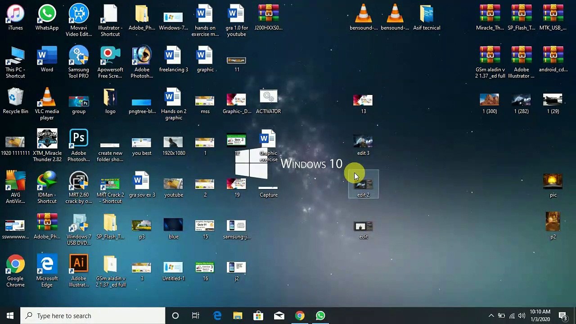Image resolution: width=576 pixels, height=324 pixels.
Task: Select the Recycle Bin icon
Action: pyautogui.click(x=15, y=101)
